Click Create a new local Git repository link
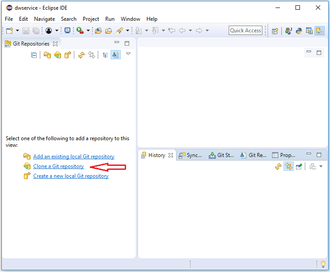330x272 pixels. coord(71,176)
